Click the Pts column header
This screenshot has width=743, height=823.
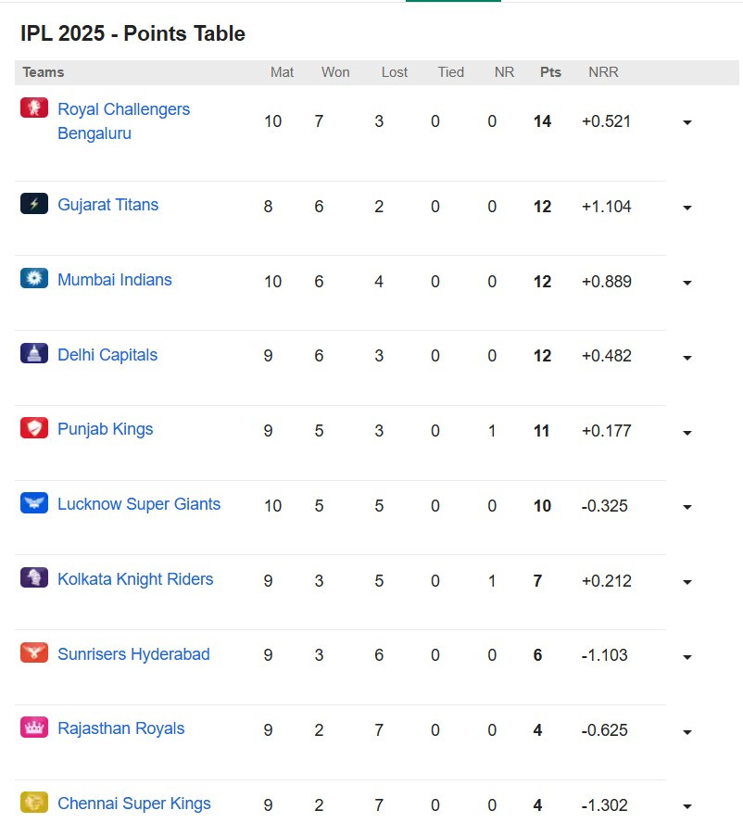pos(550,72)
